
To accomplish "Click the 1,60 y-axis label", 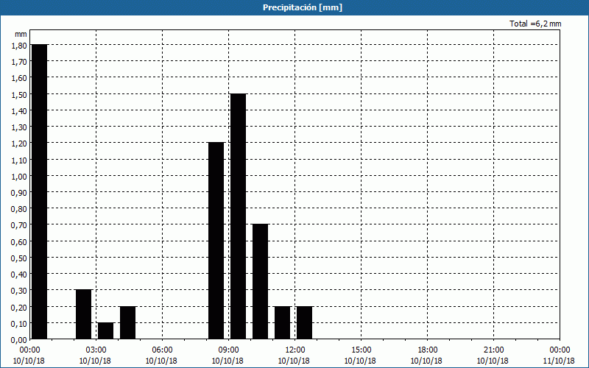I will pyautogui.click(x=19, y=78).
